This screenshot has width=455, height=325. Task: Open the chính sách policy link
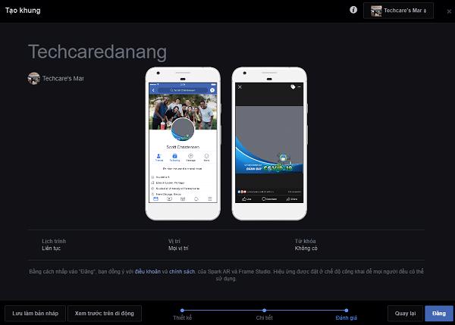(x=182, y=271)
